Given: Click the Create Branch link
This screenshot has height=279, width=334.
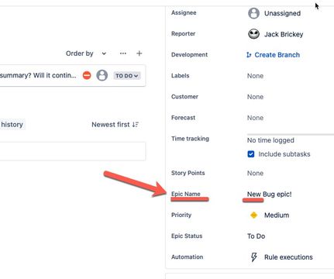Looking at the screenshot, I should (277, 55).
